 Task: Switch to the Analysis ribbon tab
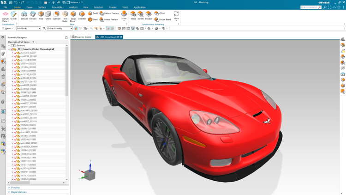(x=73, y=7)
